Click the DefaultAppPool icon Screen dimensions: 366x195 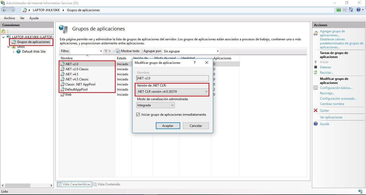[62, 89]
